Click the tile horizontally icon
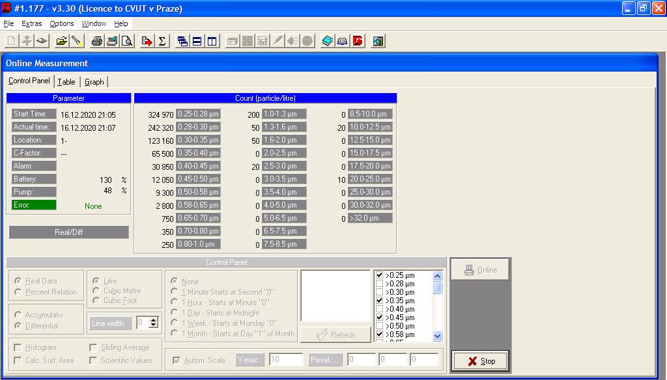667x380 pixels. [x=197, y=41]
